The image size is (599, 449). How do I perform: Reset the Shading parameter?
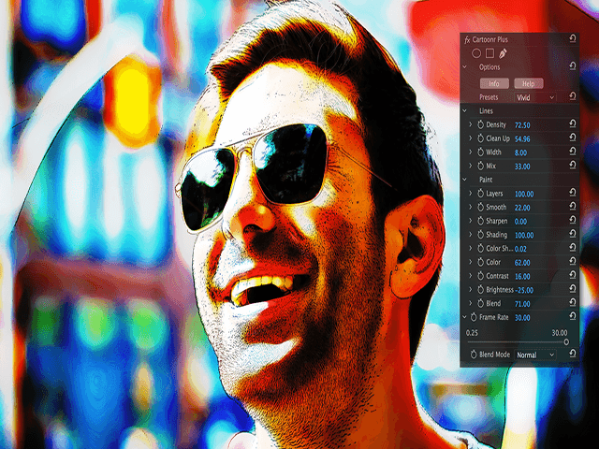click(x=572, y=233)
